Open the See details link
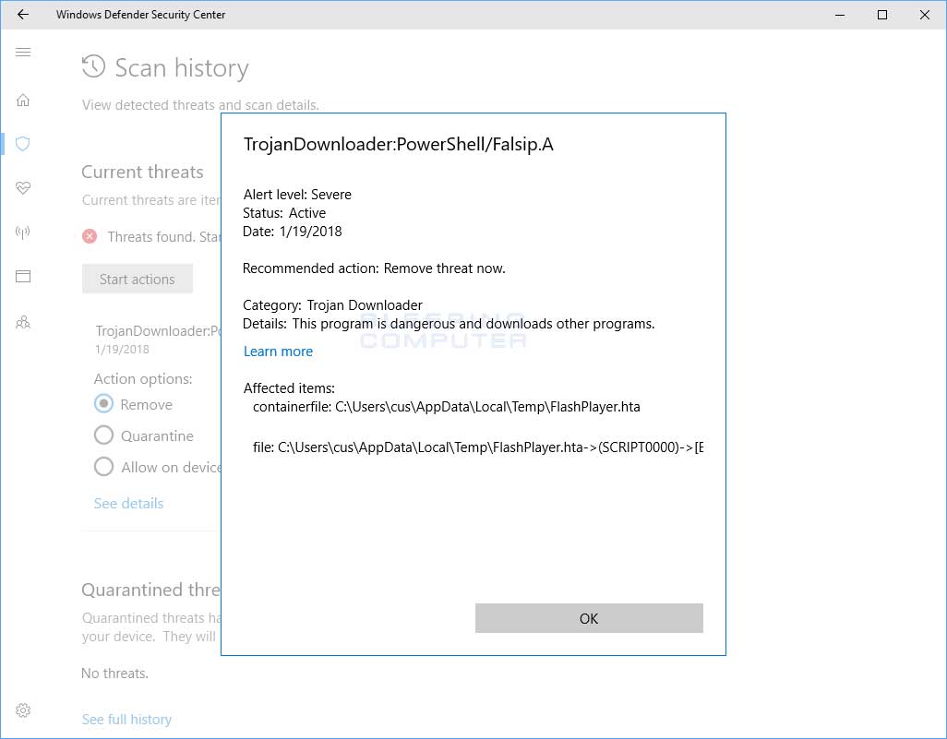 (128, 503)
